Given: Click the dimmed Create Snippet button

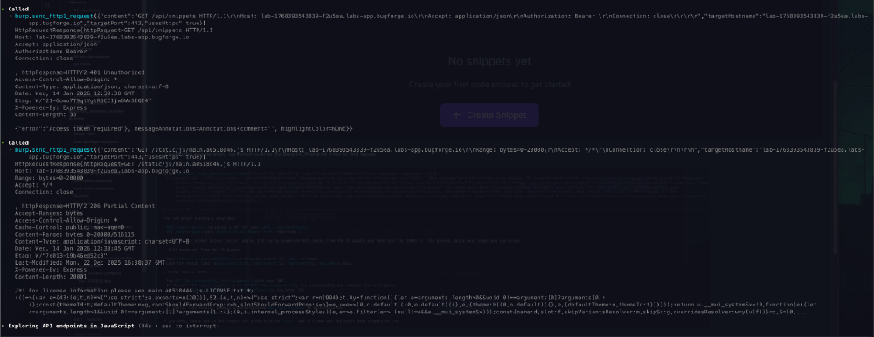Looking at the screenshot, I should [489, 114].
